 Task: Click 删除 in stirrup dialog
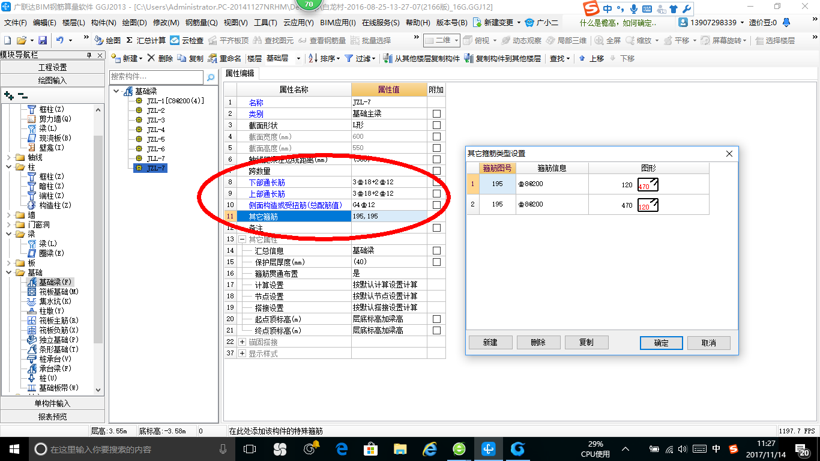point(538,342)
